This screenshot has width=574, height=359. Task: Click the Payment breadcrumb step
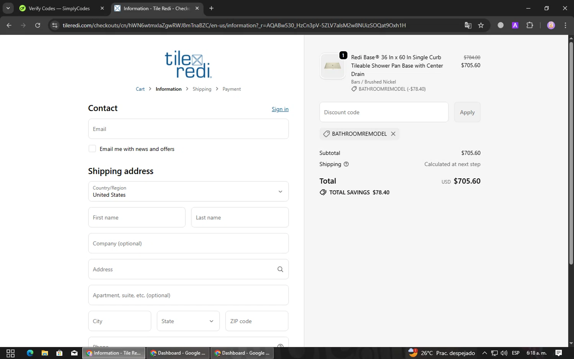[232, 89]
